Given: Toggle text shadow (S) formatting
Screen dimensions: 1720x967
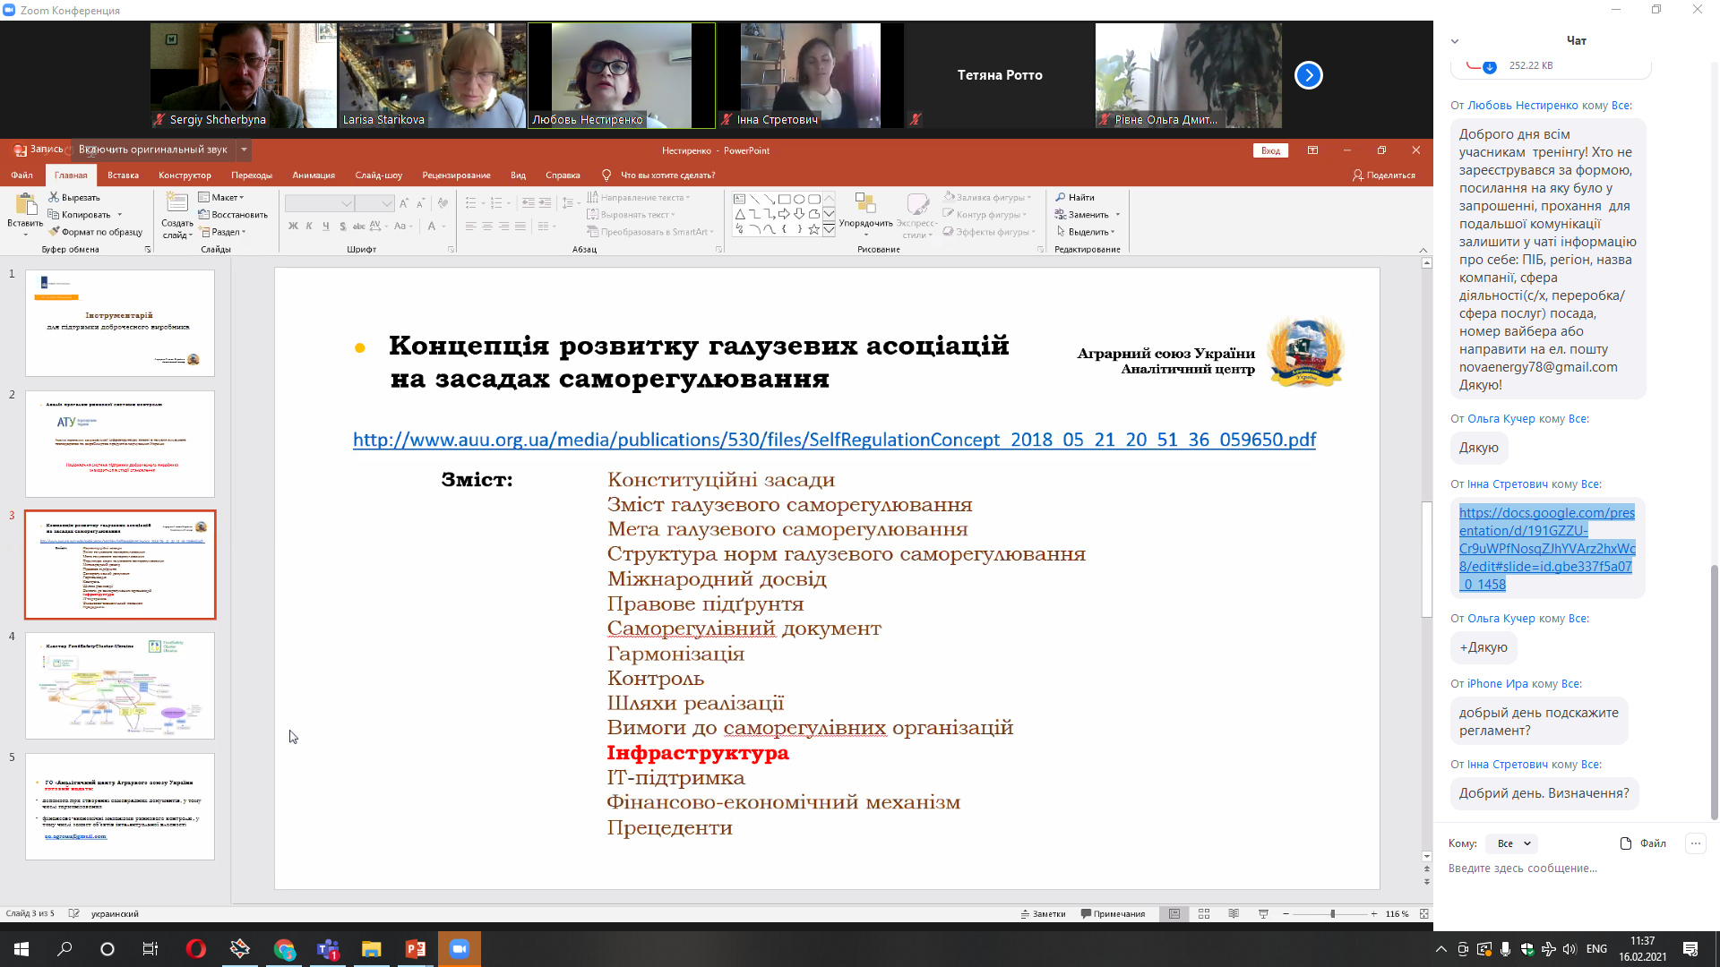Looking at the screenshot, I should coord(342,227).
